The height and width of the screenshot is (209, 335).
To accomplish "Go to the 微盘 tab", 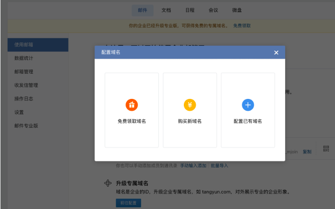I will [237, 10].
